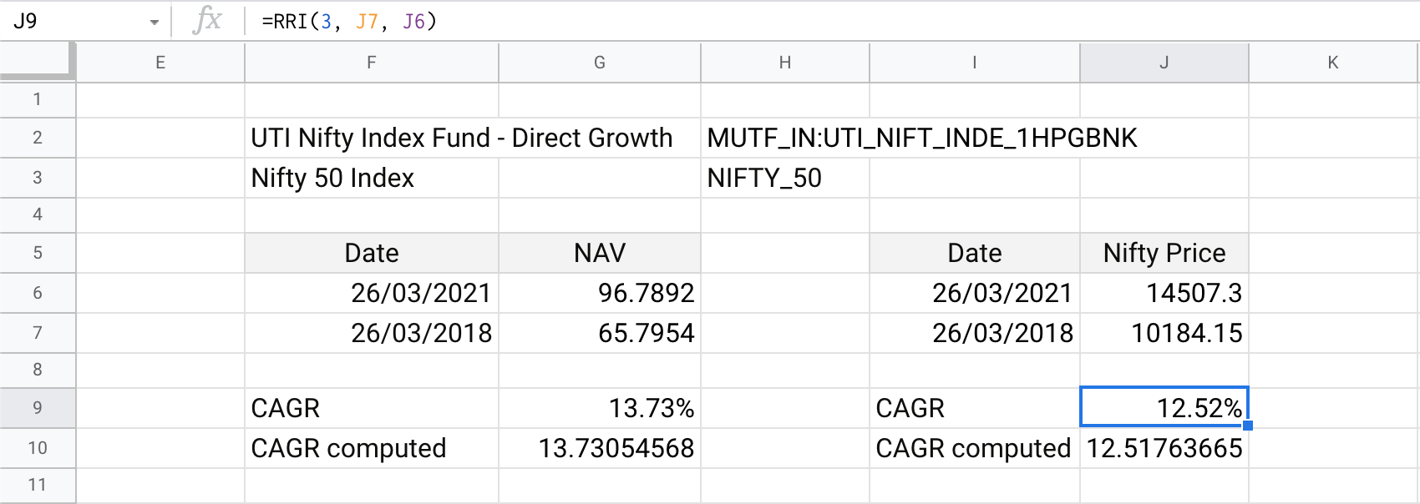Click the fill handle of cell J9

pyautogui.click(x=1248, y=426)
